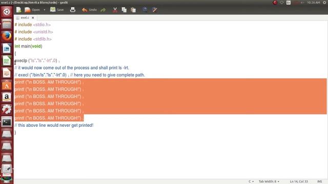
Task: Undo the last action
Action: 89,10
